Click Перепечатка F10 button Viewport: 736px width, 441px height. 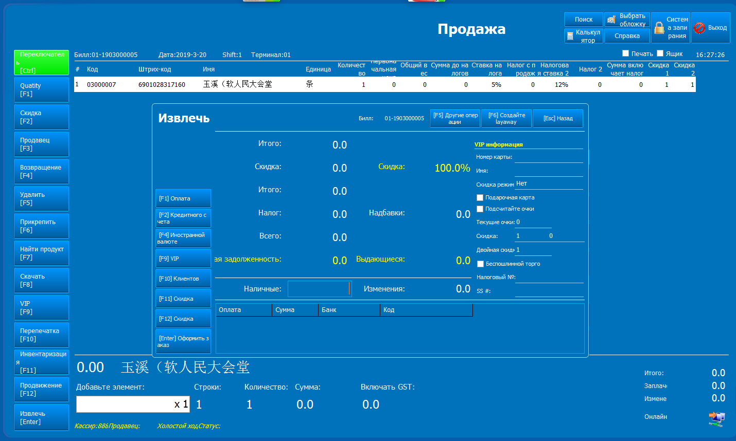[41, 335]
